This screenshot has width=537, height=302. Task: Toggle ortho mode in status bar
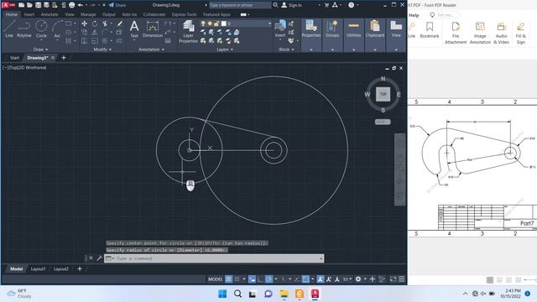pyautogui.click(x=261, y=279)
